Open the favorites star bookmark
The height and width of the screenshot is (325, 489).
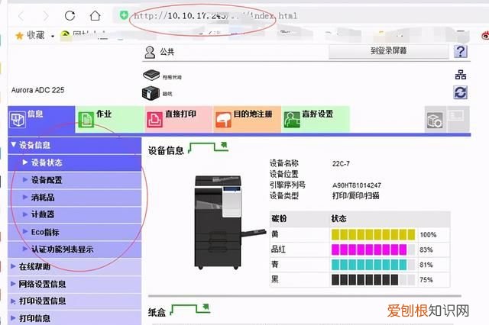19,36
